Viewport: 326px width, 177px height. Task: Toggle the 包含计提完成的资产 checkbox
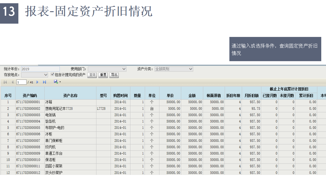[x=52, y=75]
